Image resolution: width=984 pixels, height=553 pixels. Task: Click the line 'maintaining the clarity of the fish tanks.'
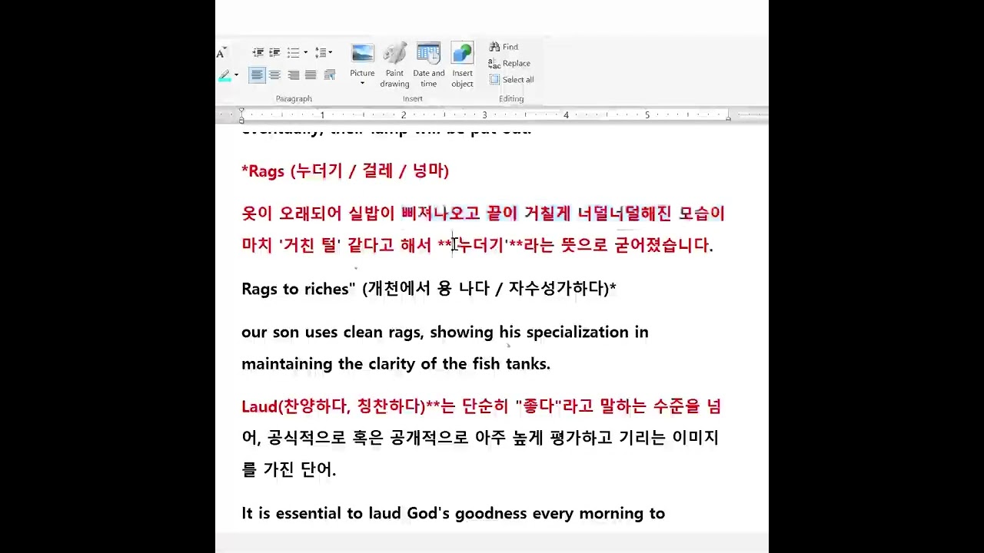[396, 364]
